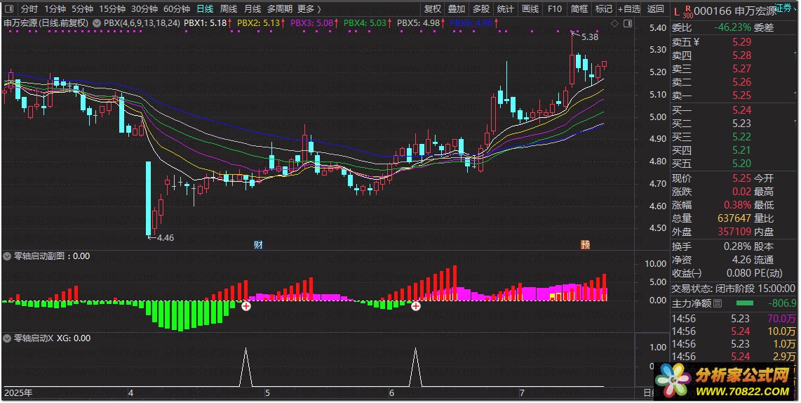Click stock code 000166 申万宏源
801x403 pixels.
tap(734, 11)
